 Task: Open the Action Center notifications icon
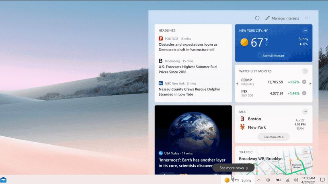click(322, 180)
